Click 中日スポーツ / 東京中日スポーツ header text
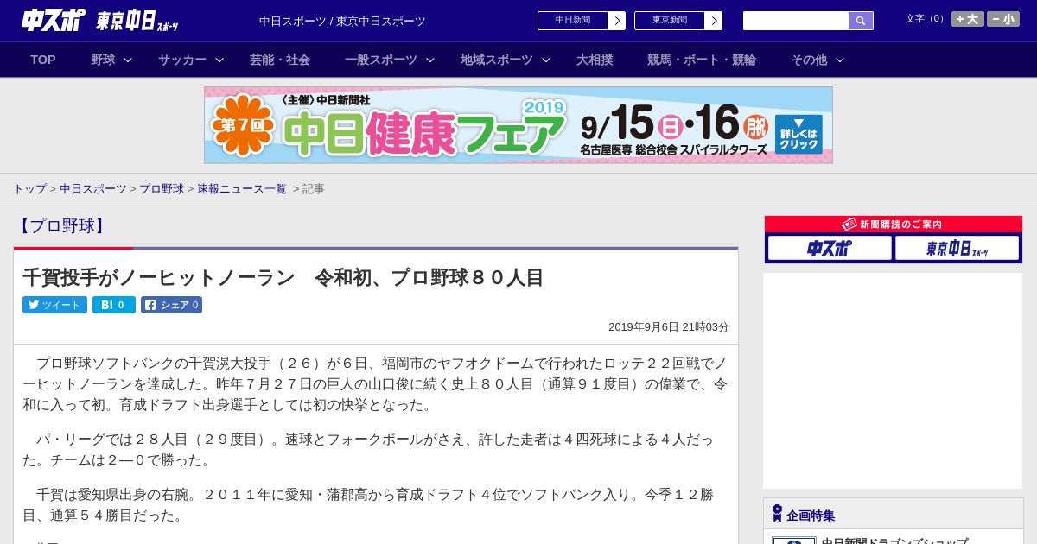 tap(342, 21)
